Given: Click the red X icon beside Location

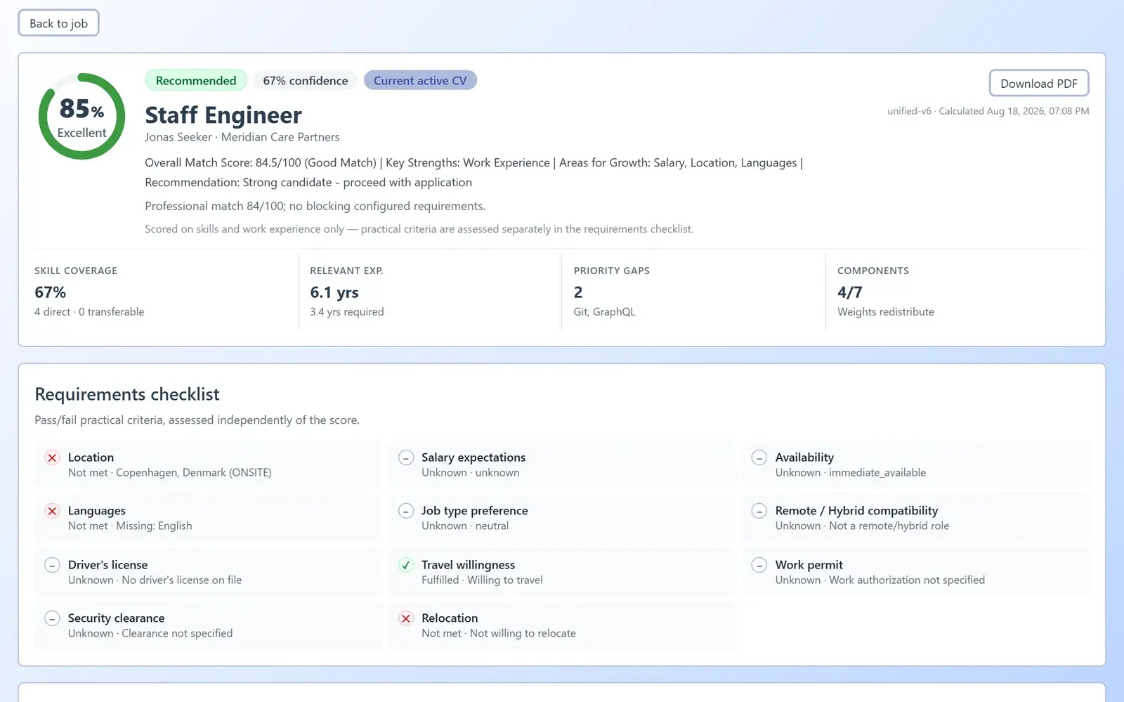Looking at the screenshot, I should tap(52, 457).
